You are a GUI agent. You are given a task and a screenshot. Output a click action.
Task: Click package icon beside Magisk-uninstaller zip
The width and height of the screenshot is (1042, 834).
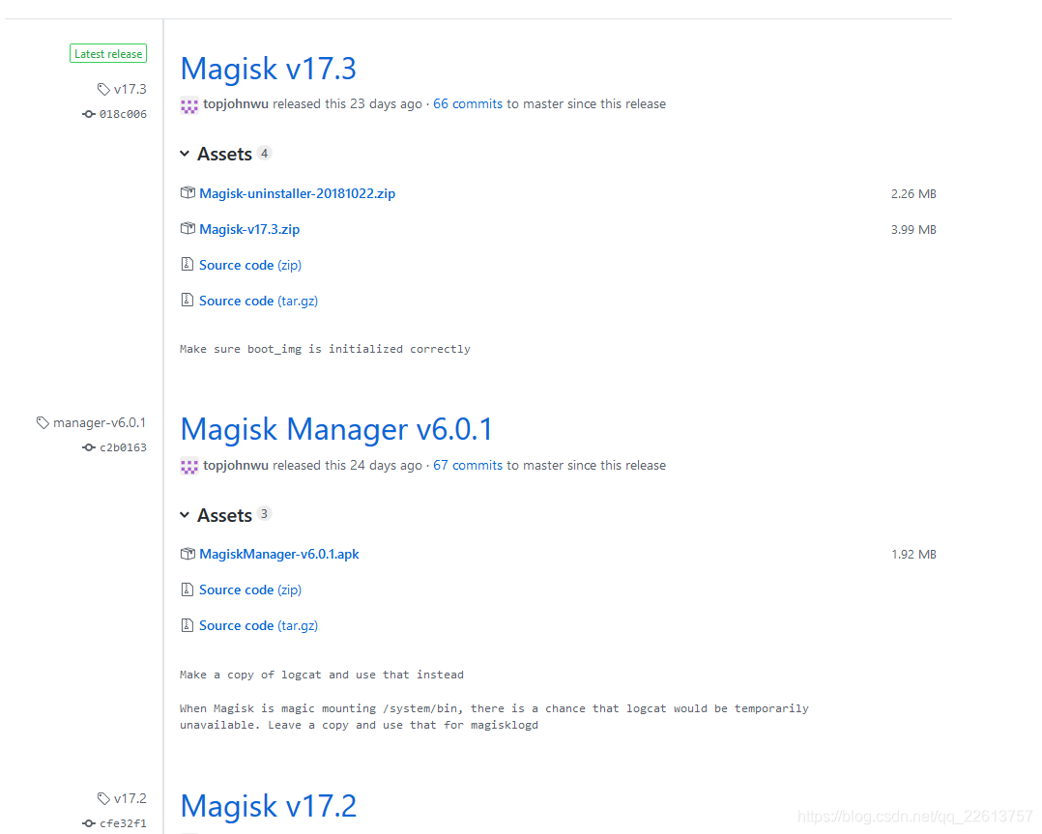pyautogui.click(x=188, y=192)
